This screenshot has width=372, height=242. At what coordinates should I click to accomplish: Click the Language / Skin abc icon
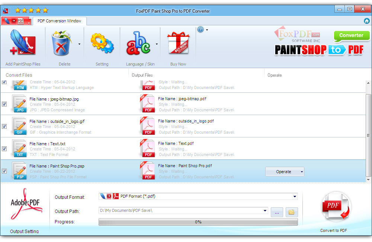(x=138, y=43)
